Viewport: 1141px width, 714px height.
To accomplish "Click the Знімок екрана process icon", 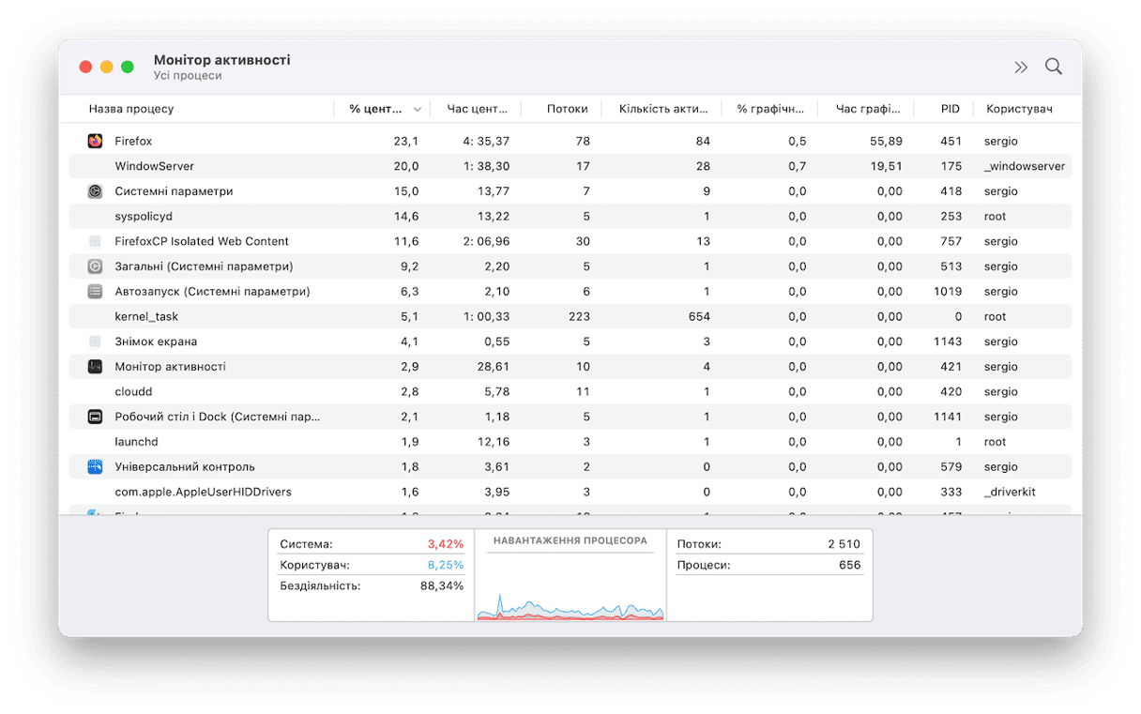I will click(x=95, y=342).
